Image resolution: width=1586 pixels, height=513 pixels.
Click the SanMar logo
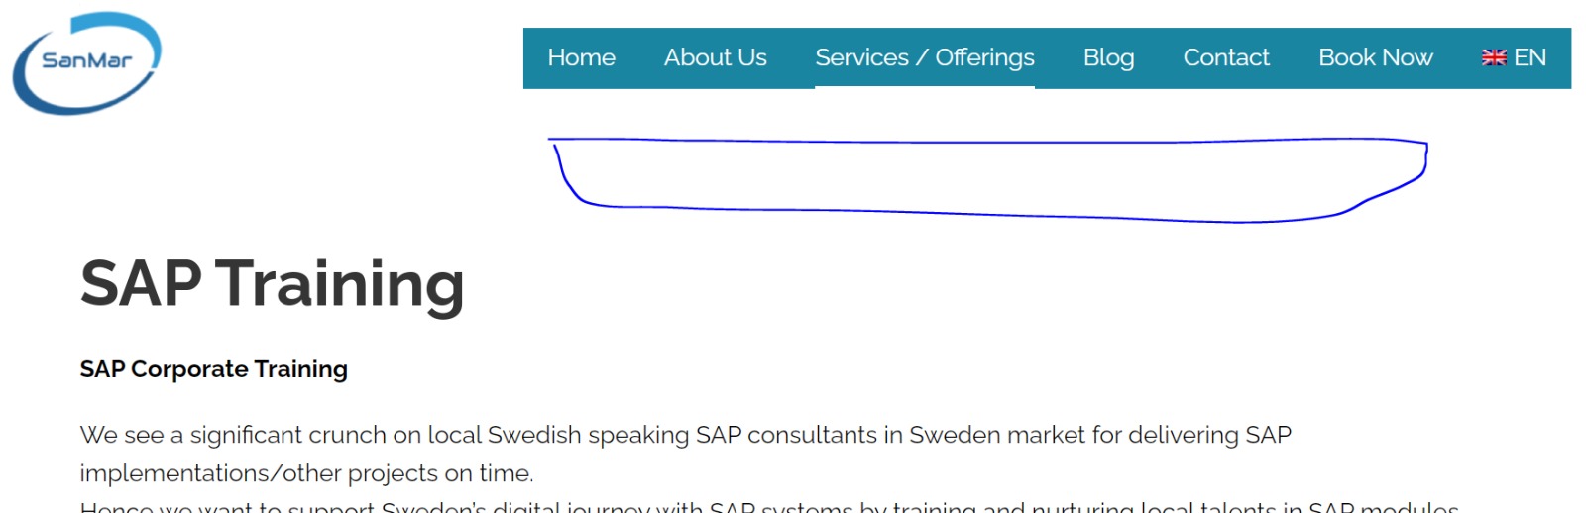pyautogui.click(x=86, y=61)
